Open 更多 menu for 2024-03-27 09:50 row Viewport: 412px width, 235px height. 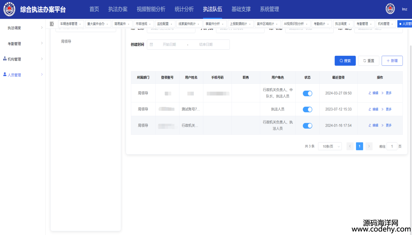[x=387, y=93]
